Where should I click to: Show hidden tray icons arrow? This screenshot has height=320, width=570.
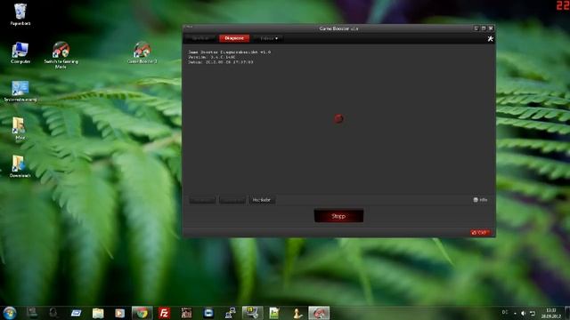(x=515, y=313)
